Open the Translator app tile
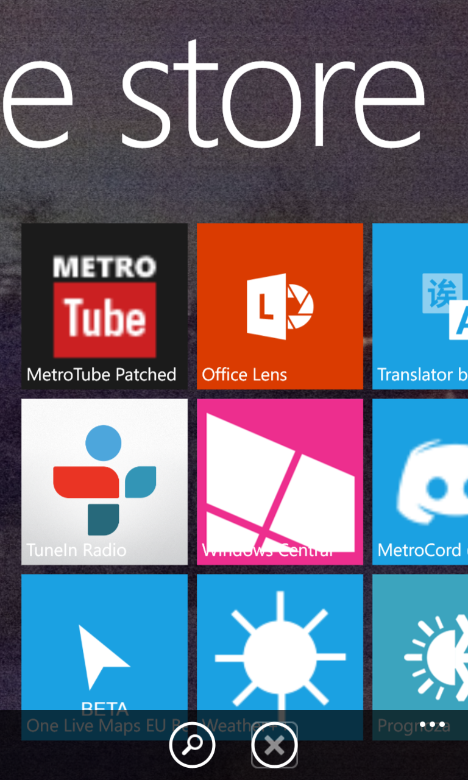Screen dimensions: 468x780 coord(420,306)
